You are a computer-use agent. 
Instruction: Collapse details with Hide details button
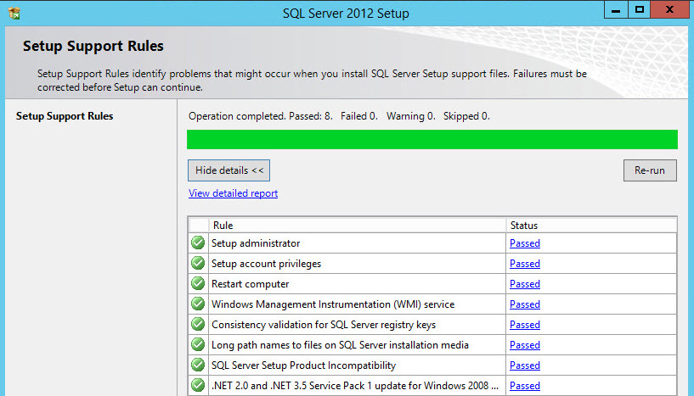click(x=229, y=170)
